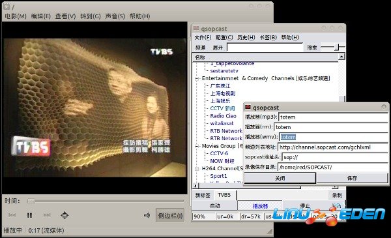Switch to the TVBS tab
391x238 pixels.
224,195
